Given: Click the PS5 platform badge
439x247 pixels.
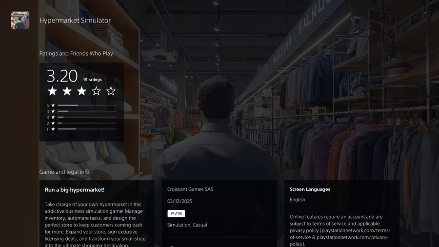Looking at the screenshot, I should 176,213.
